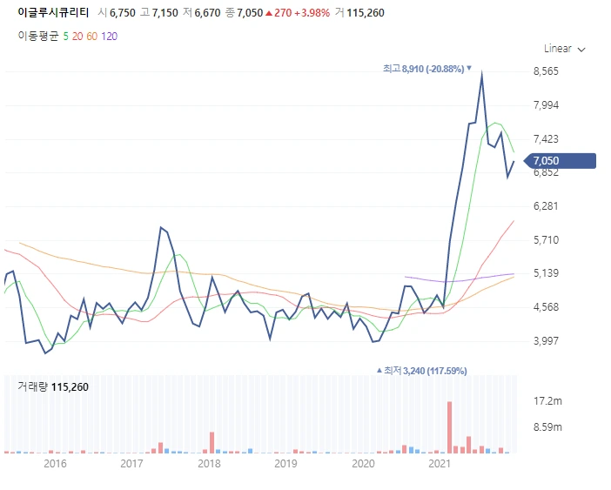The image size is (611, 490).
Task: Click the 8,565 price axis label
Action: (546, 71)
